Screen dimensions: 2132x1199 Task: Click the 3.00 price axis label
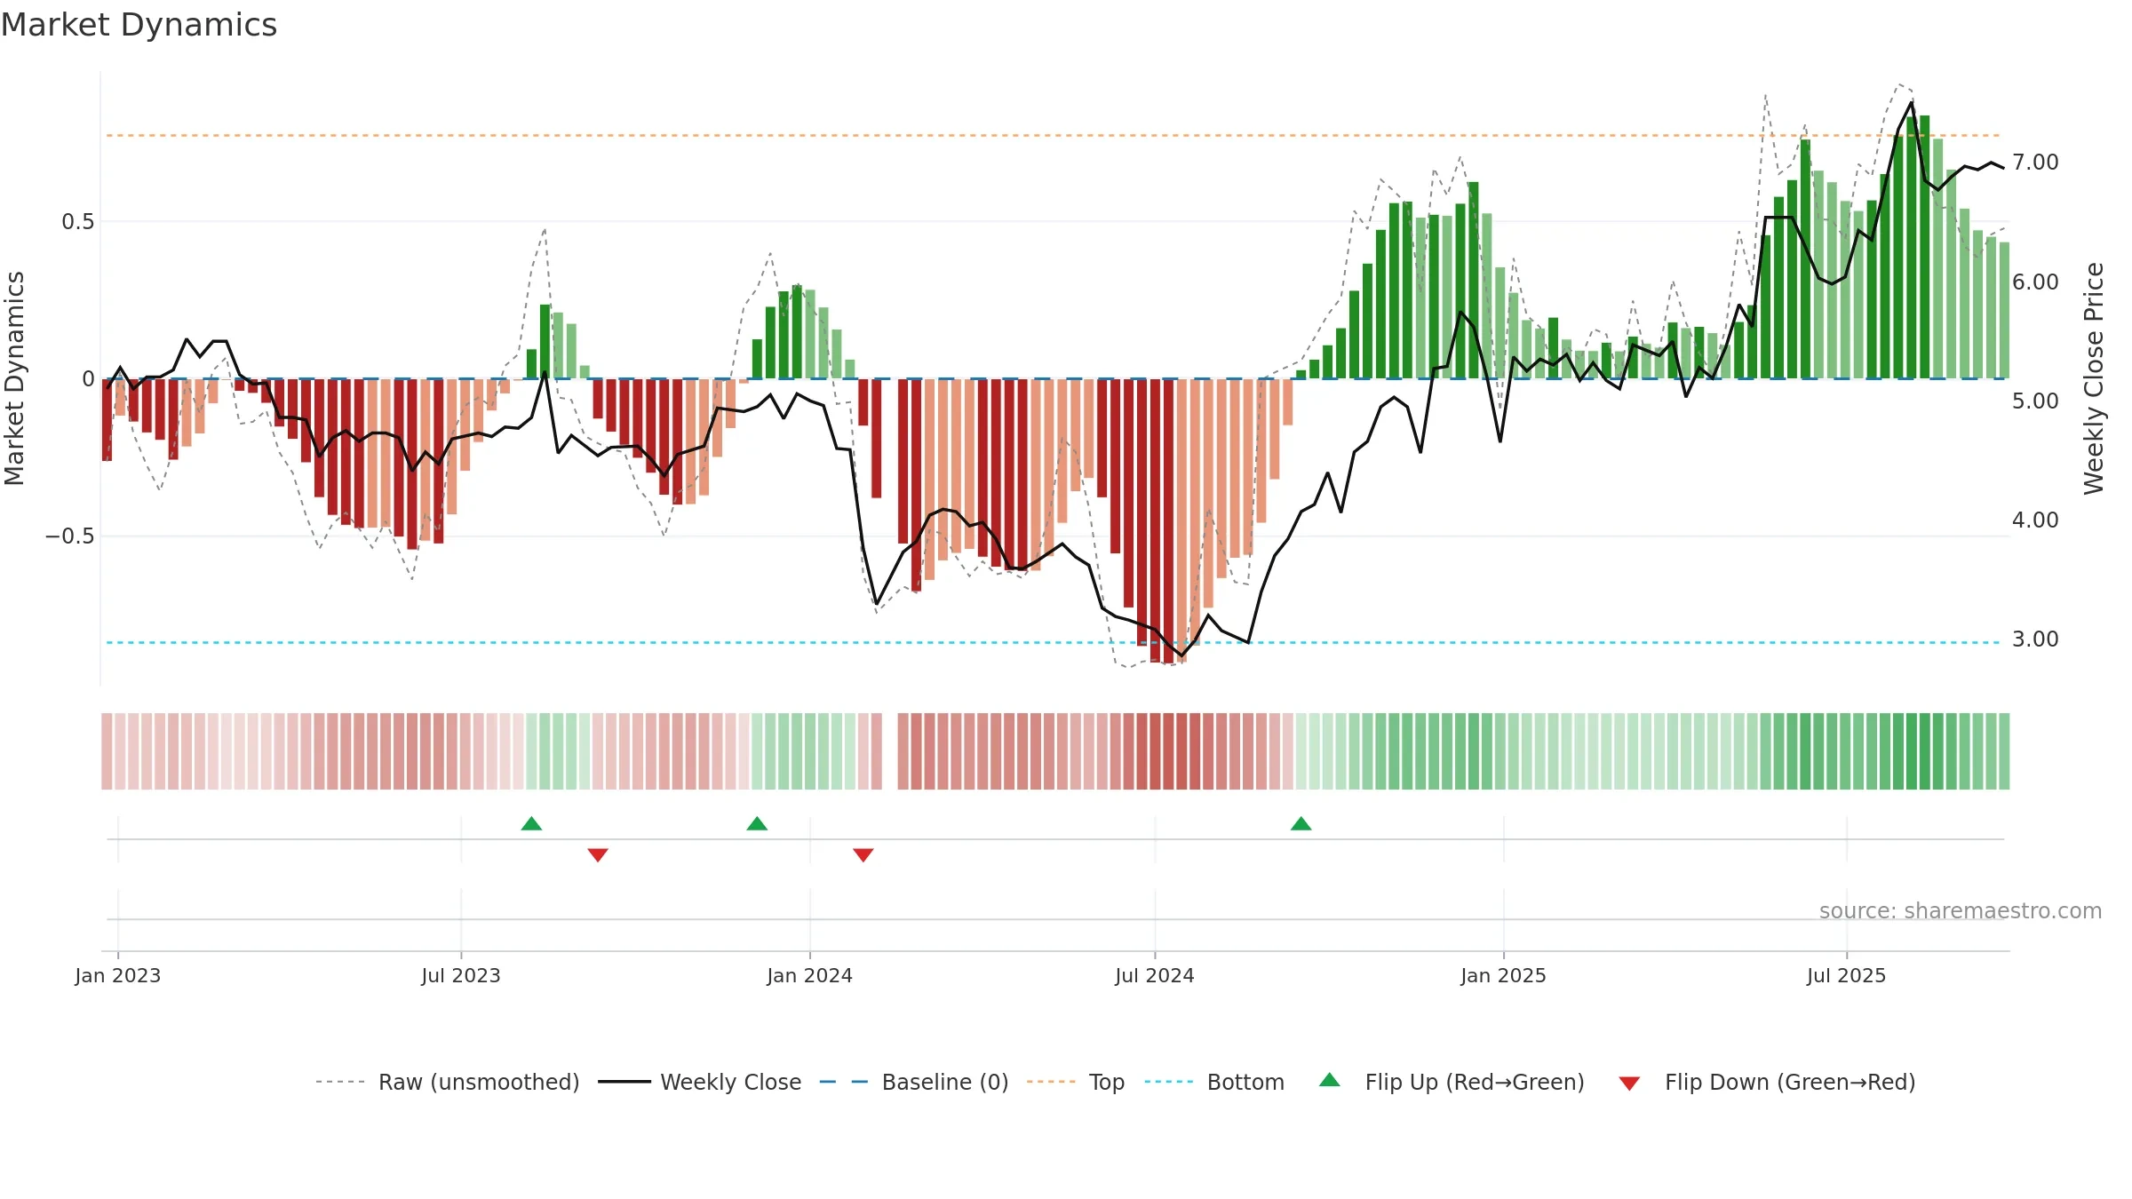(x=2035, y=639)
